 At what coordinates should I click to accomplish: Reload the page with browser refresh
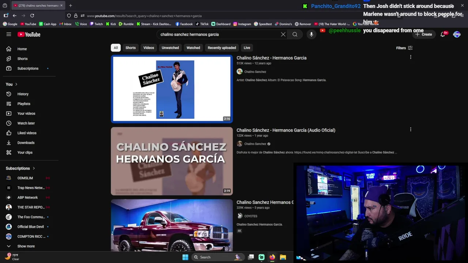(x=32, y=16)
